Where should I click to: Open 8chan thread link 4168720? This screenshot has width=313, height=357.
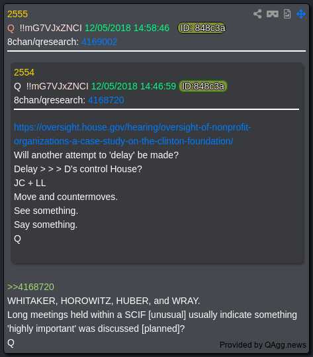pos(106,100)
